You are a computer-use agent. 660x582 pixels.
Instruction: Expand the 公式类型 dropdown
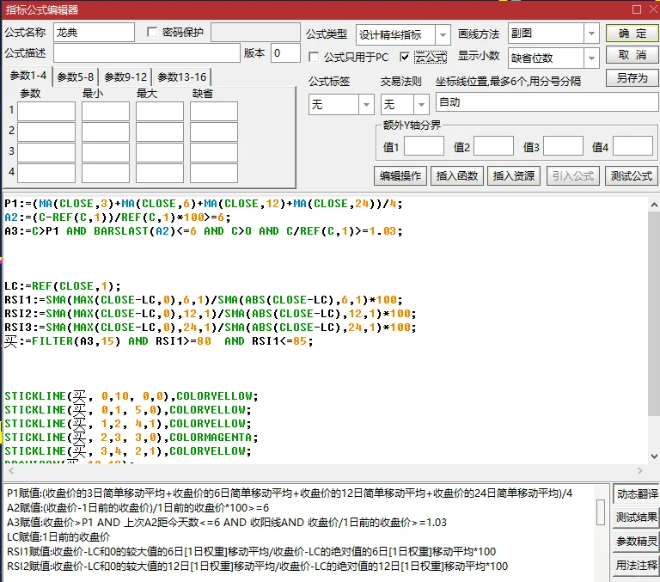click(443, 35)
